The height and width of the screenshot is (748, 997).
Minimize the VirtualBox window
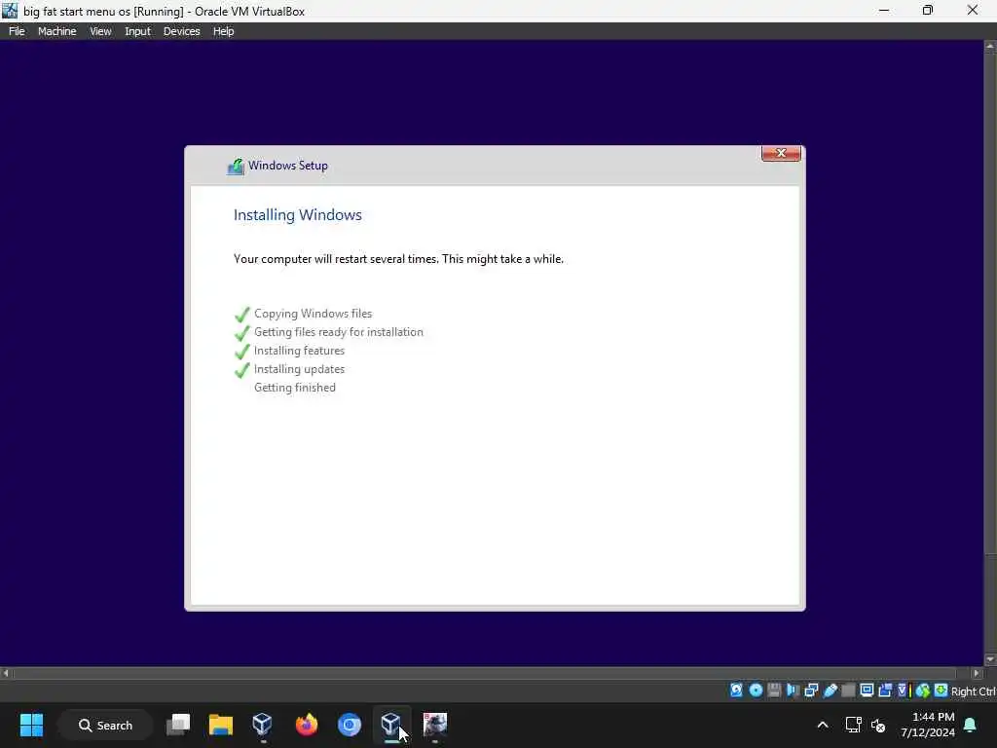tap(884, 10)
